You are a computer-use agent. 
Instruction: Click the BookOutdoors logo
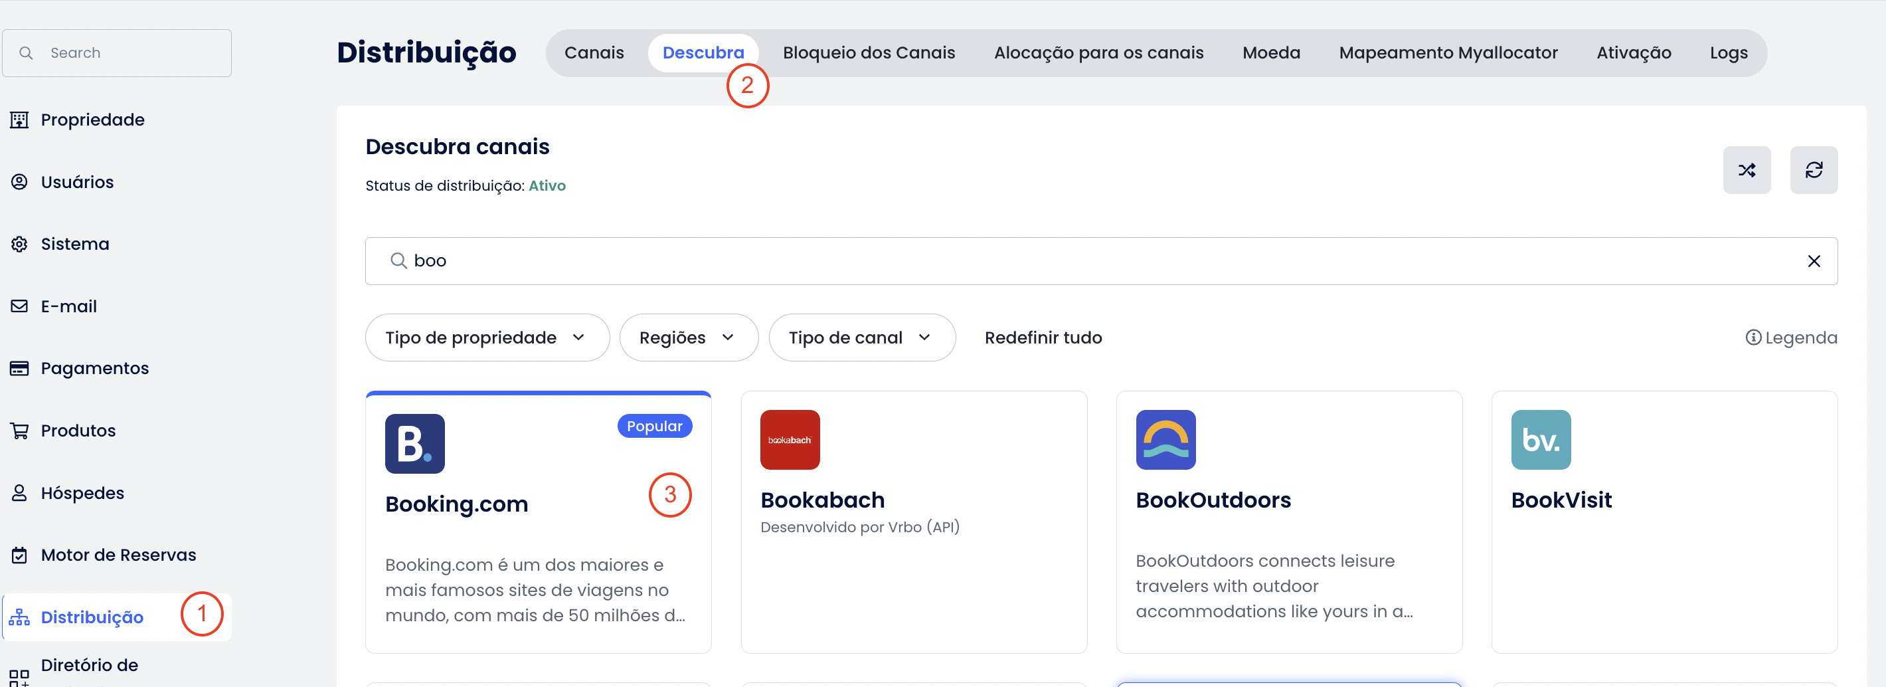click(1165, 439)
